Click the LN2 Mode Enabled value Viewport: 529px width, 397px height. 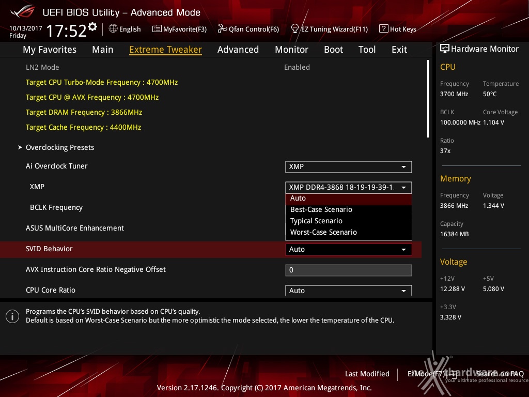click(x=297, y=67)
